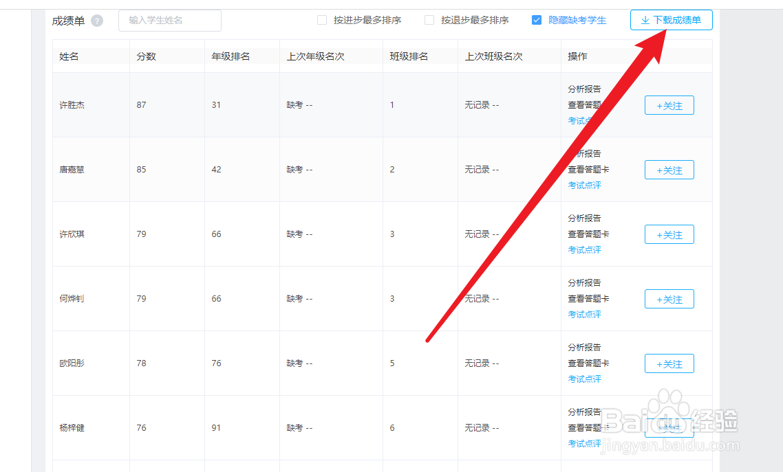This screenshot has width=783, height=472.
Task: Enable 按退步最多排序 checkbox
Action: (429, 20)
